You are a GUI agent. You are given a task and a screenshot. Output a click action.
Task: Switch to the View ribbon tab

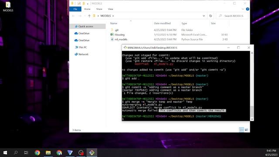click(x=110, y=9)
